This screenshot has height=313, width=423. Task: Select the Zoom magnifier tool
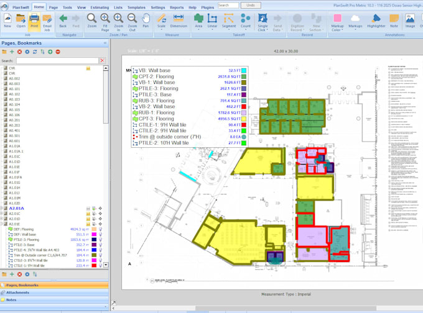[x=91, y=18]
